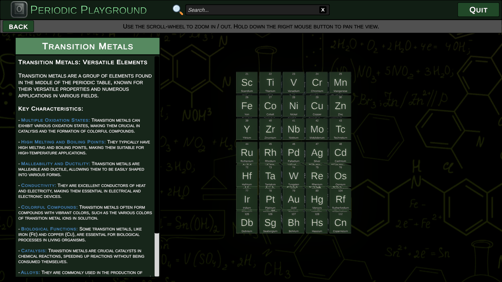Click the 'Multiple Oxidation States:' heading
502x282 pixels.
[x=55, y=120]
